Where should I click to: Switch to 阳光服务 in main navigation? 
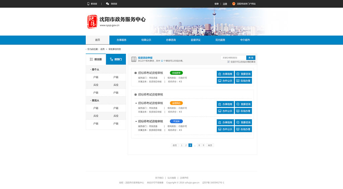click(x=220, y=40)
